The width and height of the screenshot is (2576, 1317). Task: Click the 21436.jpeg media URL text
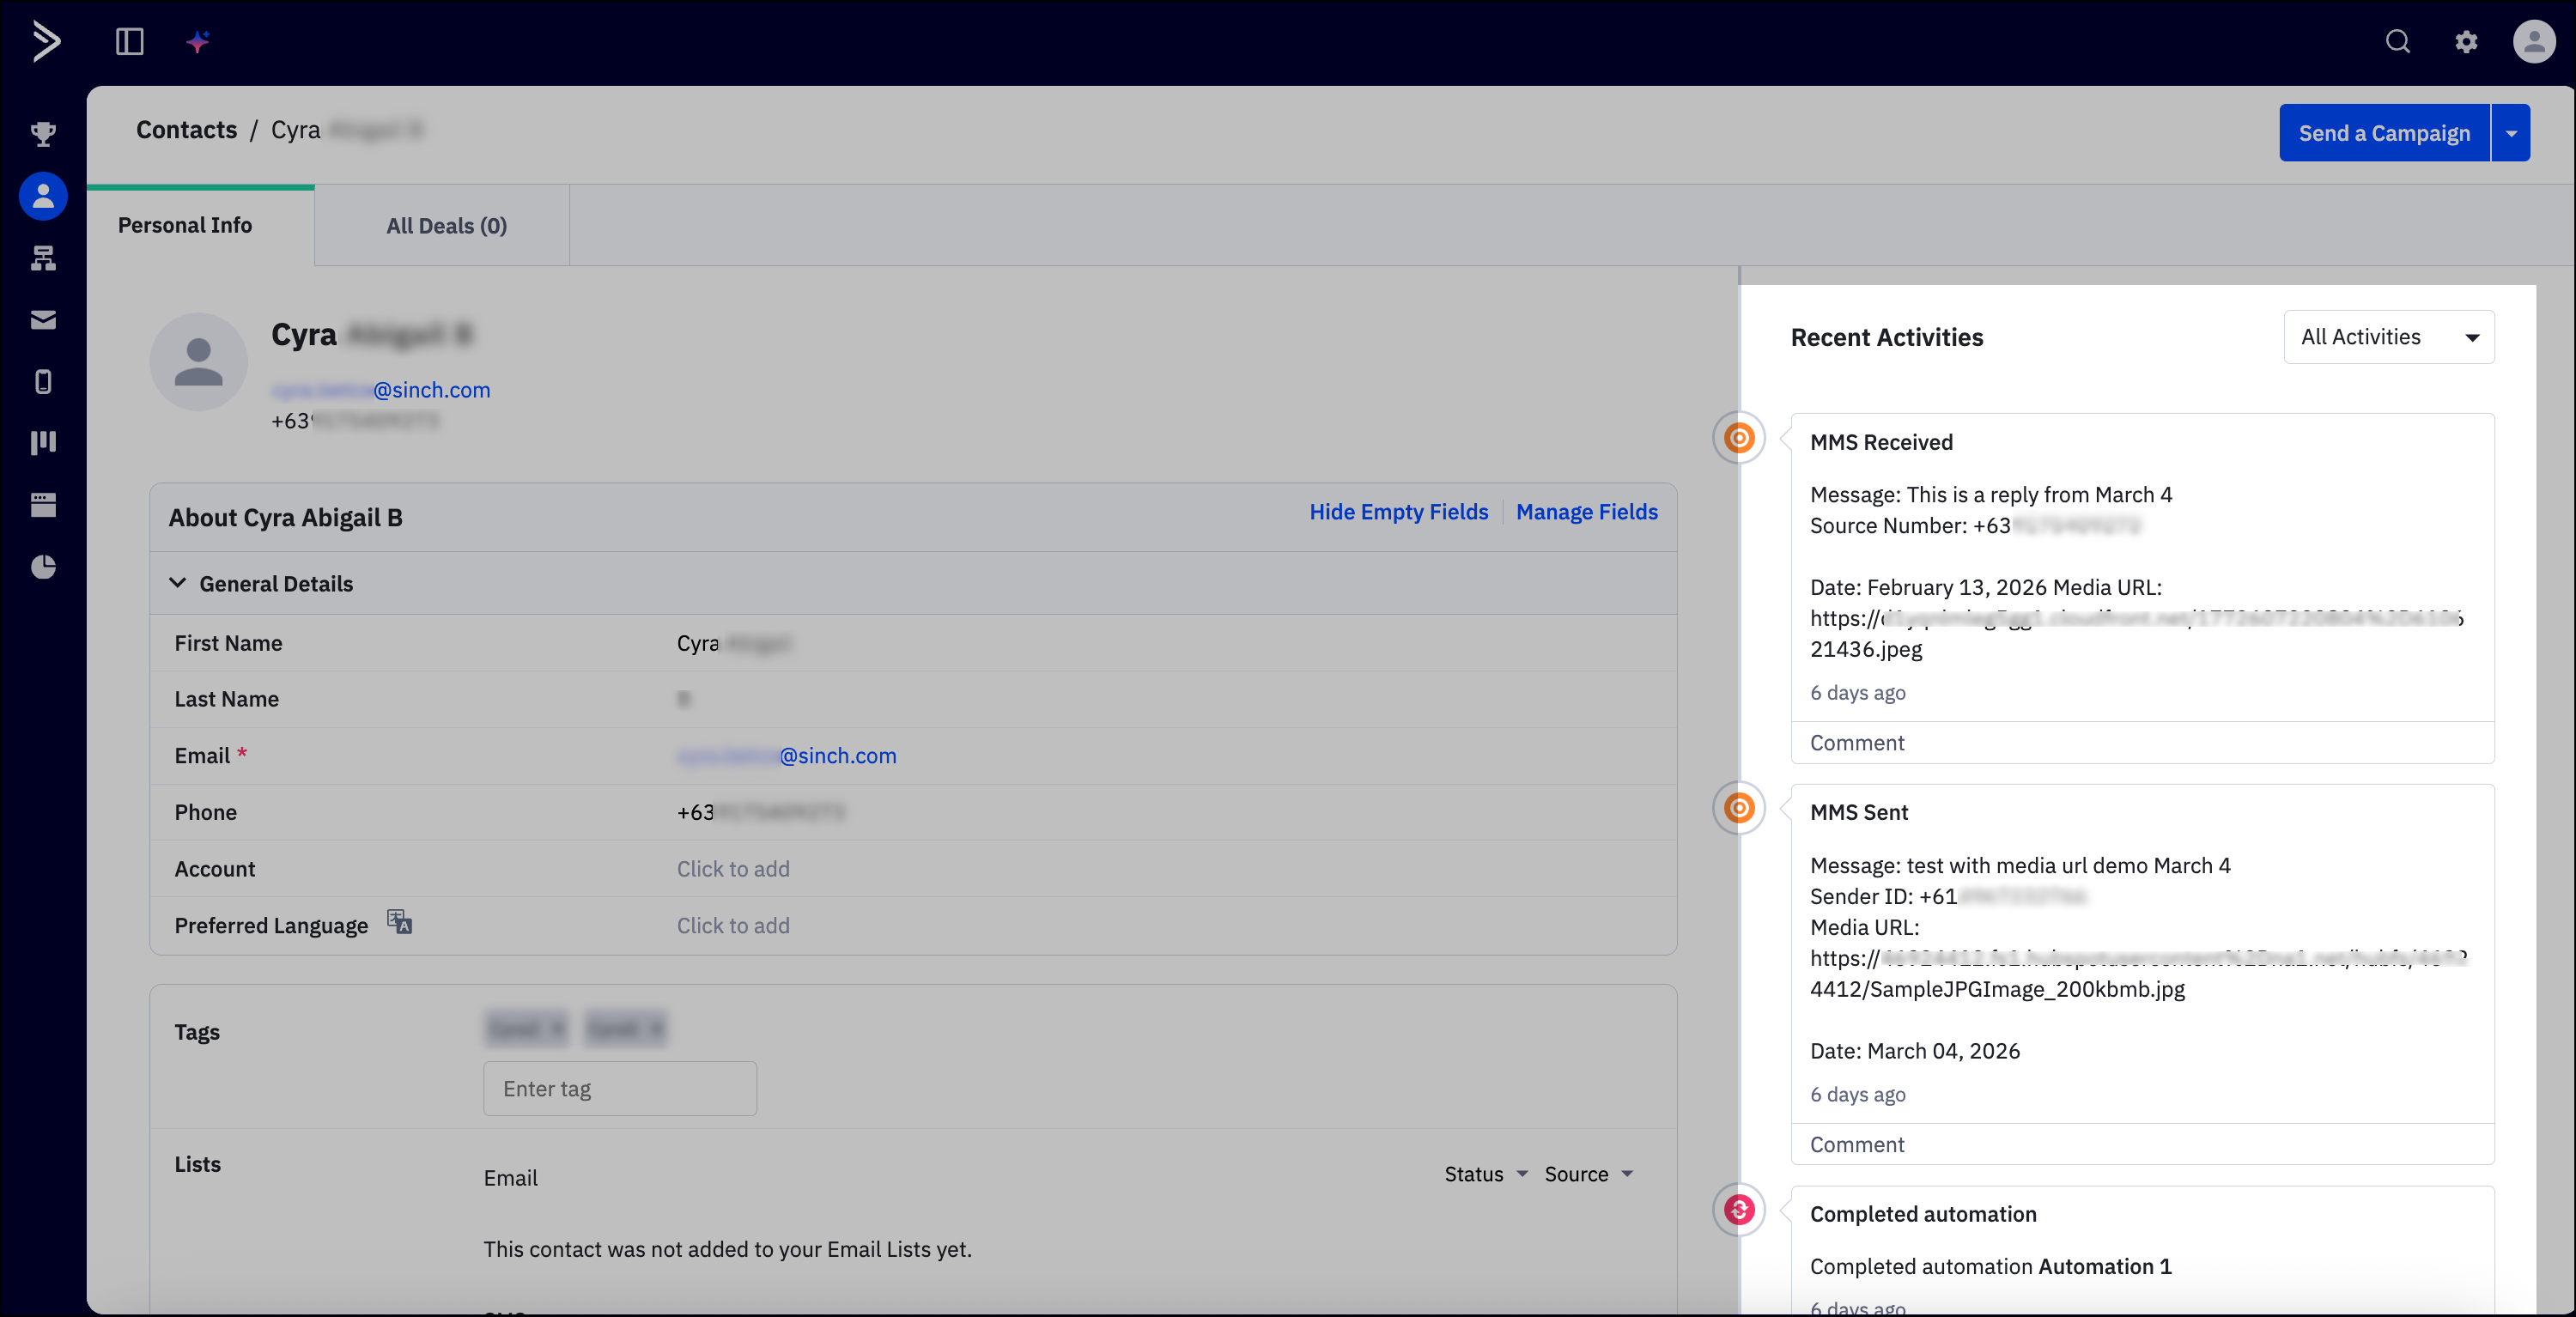(1866, 649)
